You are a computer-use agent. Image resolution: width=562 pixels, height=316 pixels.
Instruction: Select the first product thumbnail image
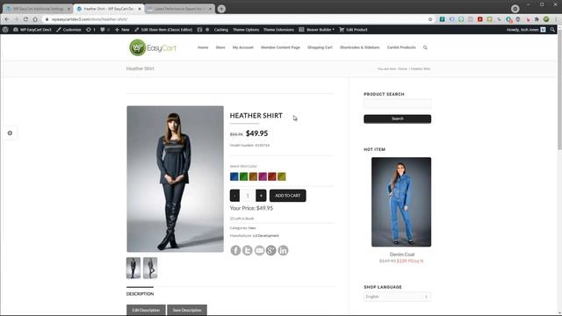click(x=133, y=268)
